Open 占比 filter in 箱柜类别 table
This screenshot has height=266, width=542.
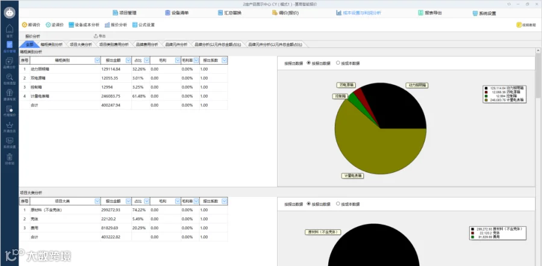coord(146,60)
